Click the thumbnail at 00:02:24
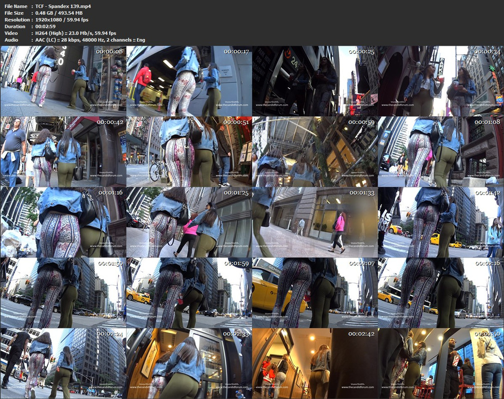504x399 pixels. (63, 364)
